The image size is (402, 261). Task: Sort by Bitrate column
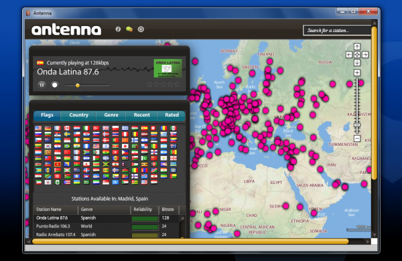(x=169, y=209)
